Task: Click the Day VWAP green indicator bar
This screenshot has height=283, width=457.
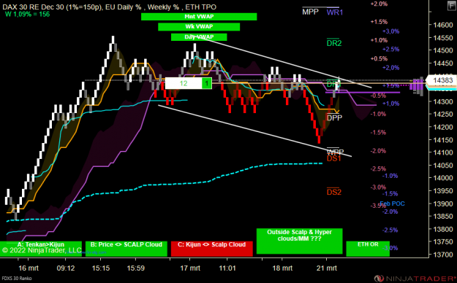Action: click(199, 37)
